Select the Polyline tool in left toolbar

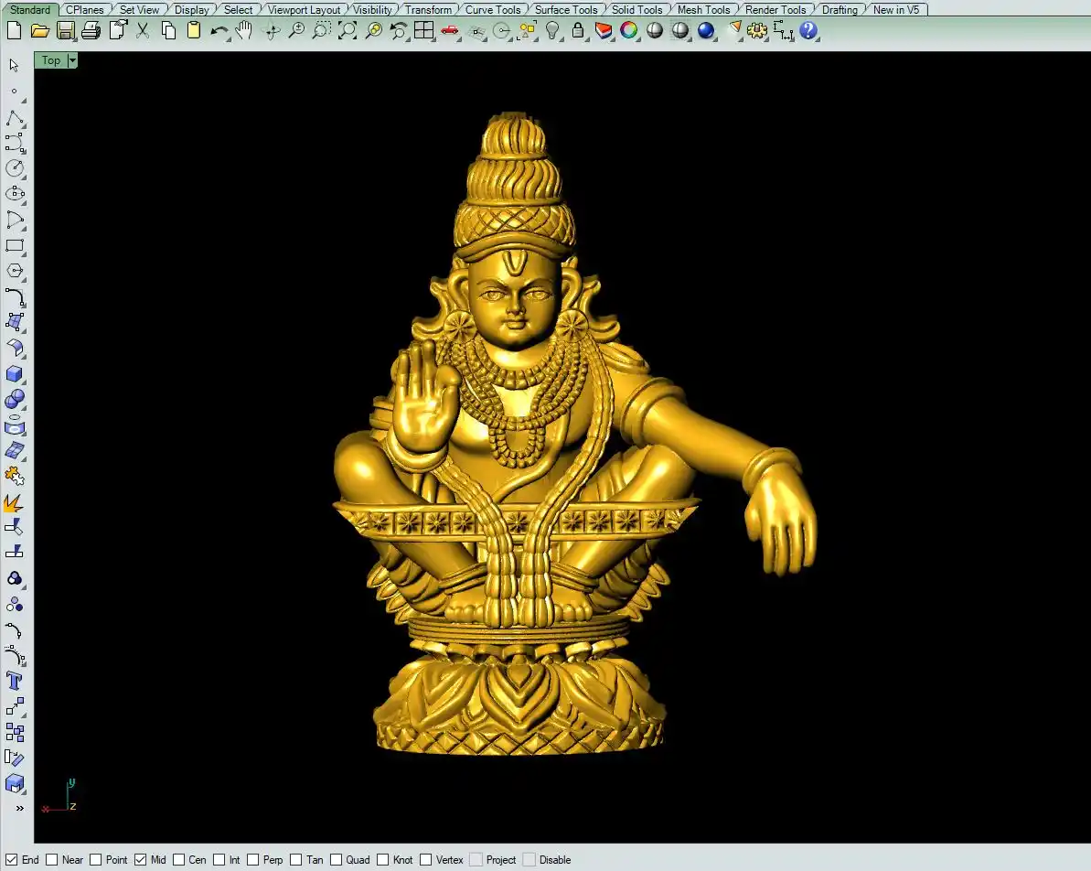(x=15, y=118)
